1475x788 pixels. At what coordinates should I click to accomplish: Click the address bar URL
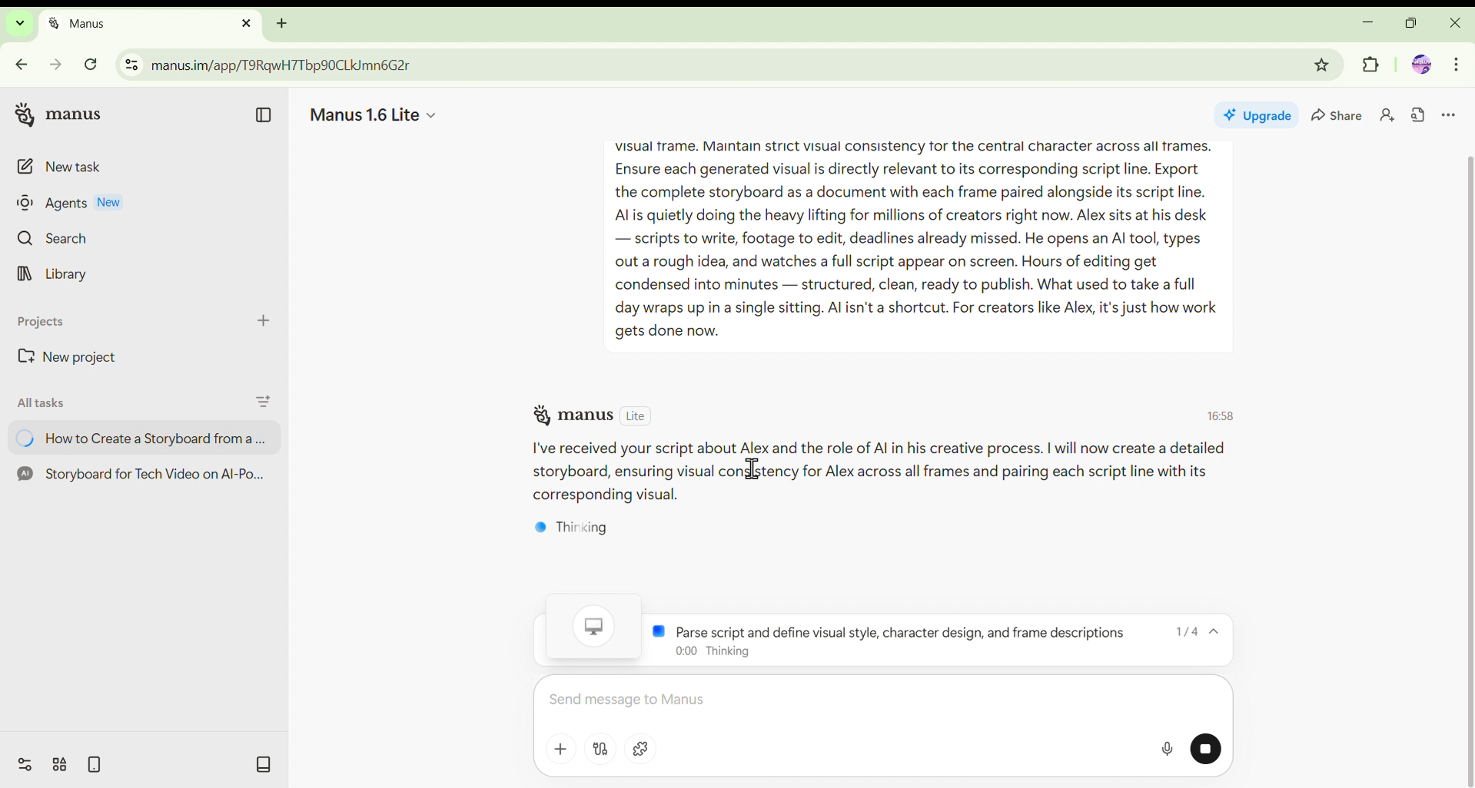point(281,66)
